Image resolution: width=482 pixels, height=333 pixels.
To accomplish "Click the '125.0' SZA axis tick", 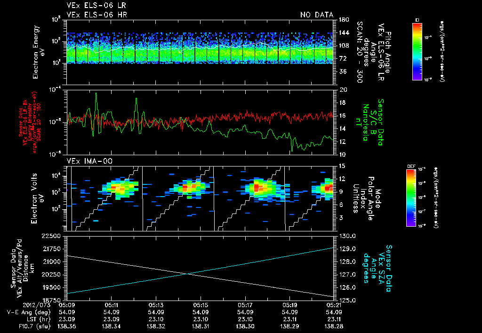I will [x=347, y=300].
